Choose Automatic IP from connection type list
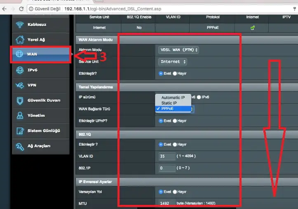This screenshot has width=298, height=209. tap(173, 98)
